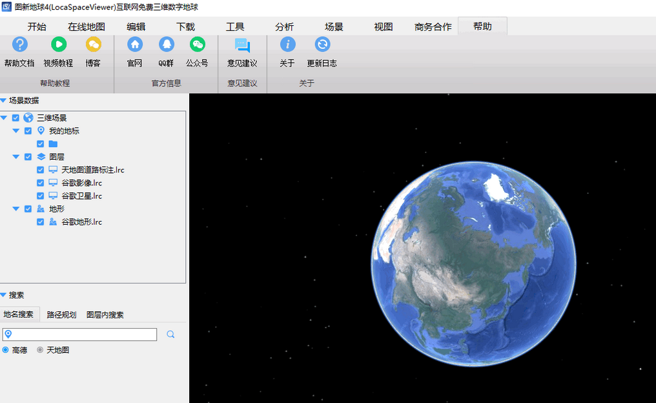Select the 谷歌卫星.lrc layer name
This screenshot has height=403, width=656.
pos(82,196)
